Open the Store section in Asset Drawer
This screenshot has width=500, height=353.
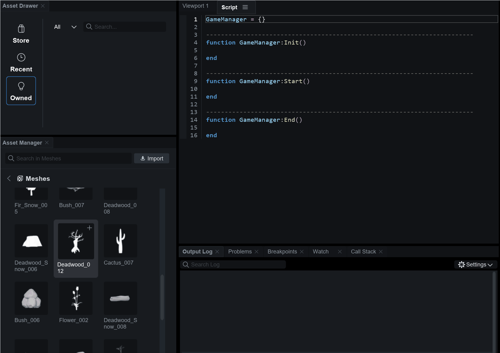coord(21,34)
